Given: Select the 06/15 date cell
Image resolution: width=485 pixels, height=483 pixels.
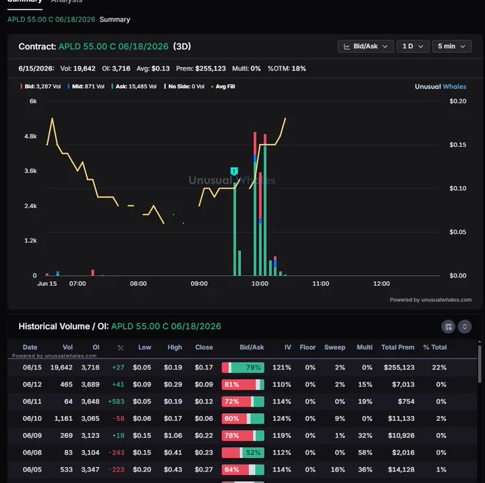Looking at the screenshot, I should click(32, 367).
